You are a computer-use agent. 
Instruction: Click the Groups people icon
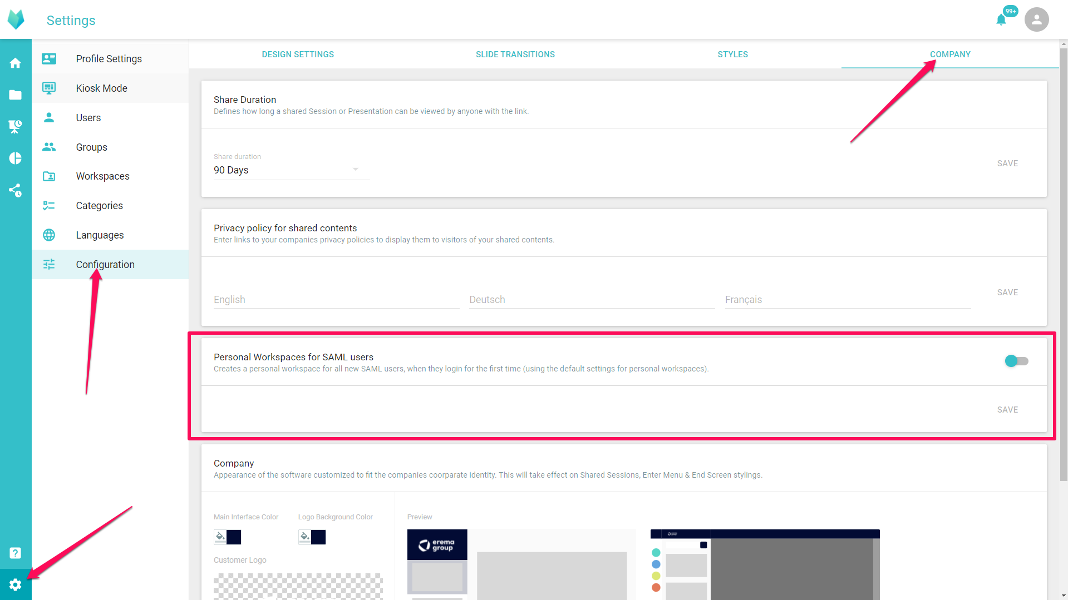(x=49, y=147)
